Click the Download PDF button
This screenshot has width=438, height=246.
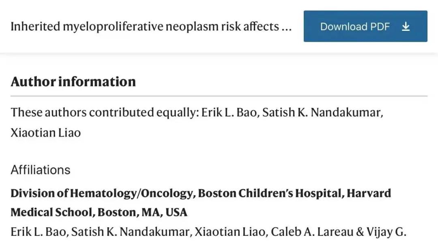[355, 26]
